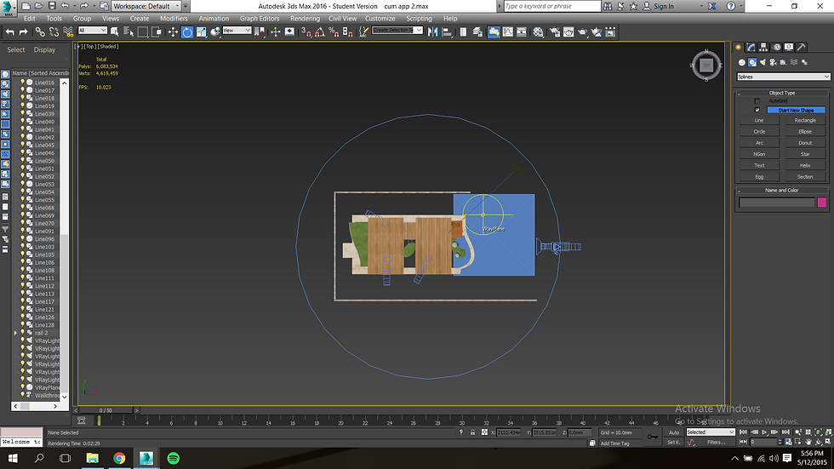
Task: Open the Workspace: Default dropdown
Action: point(146,6)
